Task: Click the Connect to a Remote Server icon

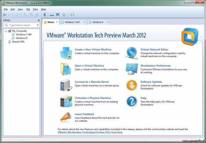Action: click(66, 85)
